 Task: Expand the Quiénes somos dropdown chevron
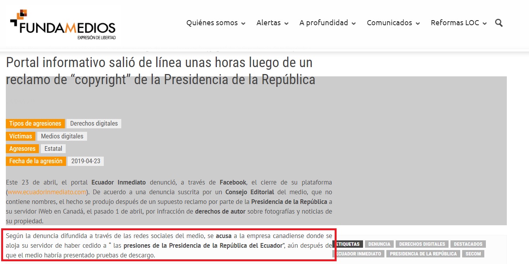point(243,24)
